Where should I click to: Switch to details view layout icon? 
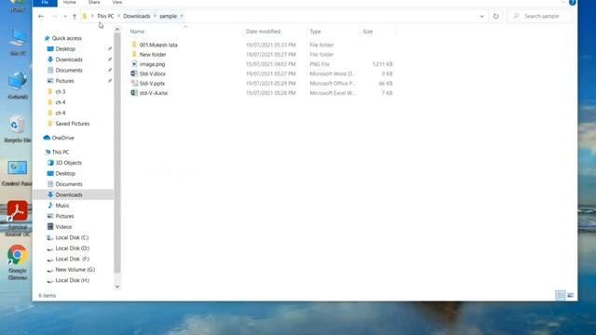click(x=561, y=295)
